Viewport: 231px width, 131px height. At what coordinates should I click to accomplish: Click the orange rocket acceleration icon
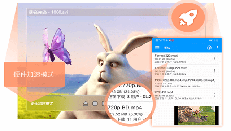(188, 17)
